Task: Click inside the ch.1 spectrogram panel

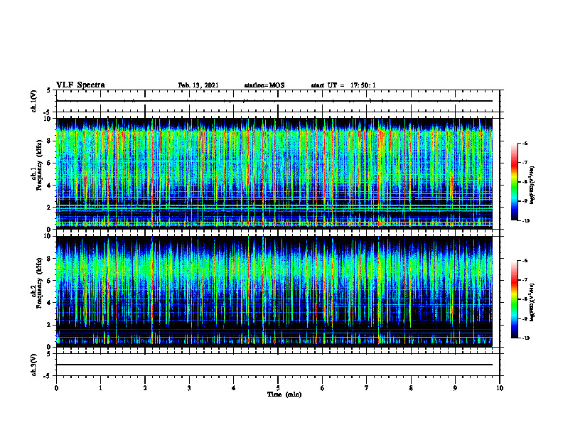Action: pyautogui.click(x=274, y=173)
